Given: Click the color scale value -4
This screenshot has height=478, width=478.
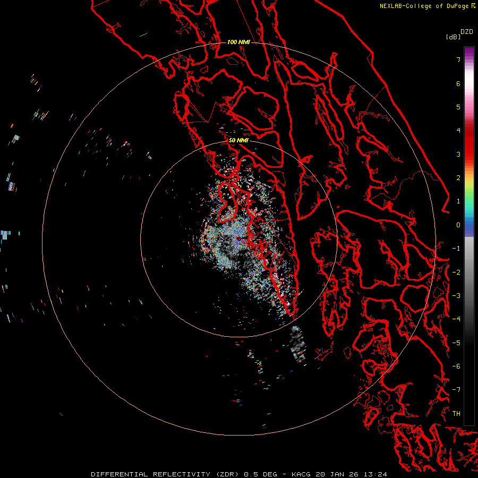Looking at the screenshot, I should point(456,319).
